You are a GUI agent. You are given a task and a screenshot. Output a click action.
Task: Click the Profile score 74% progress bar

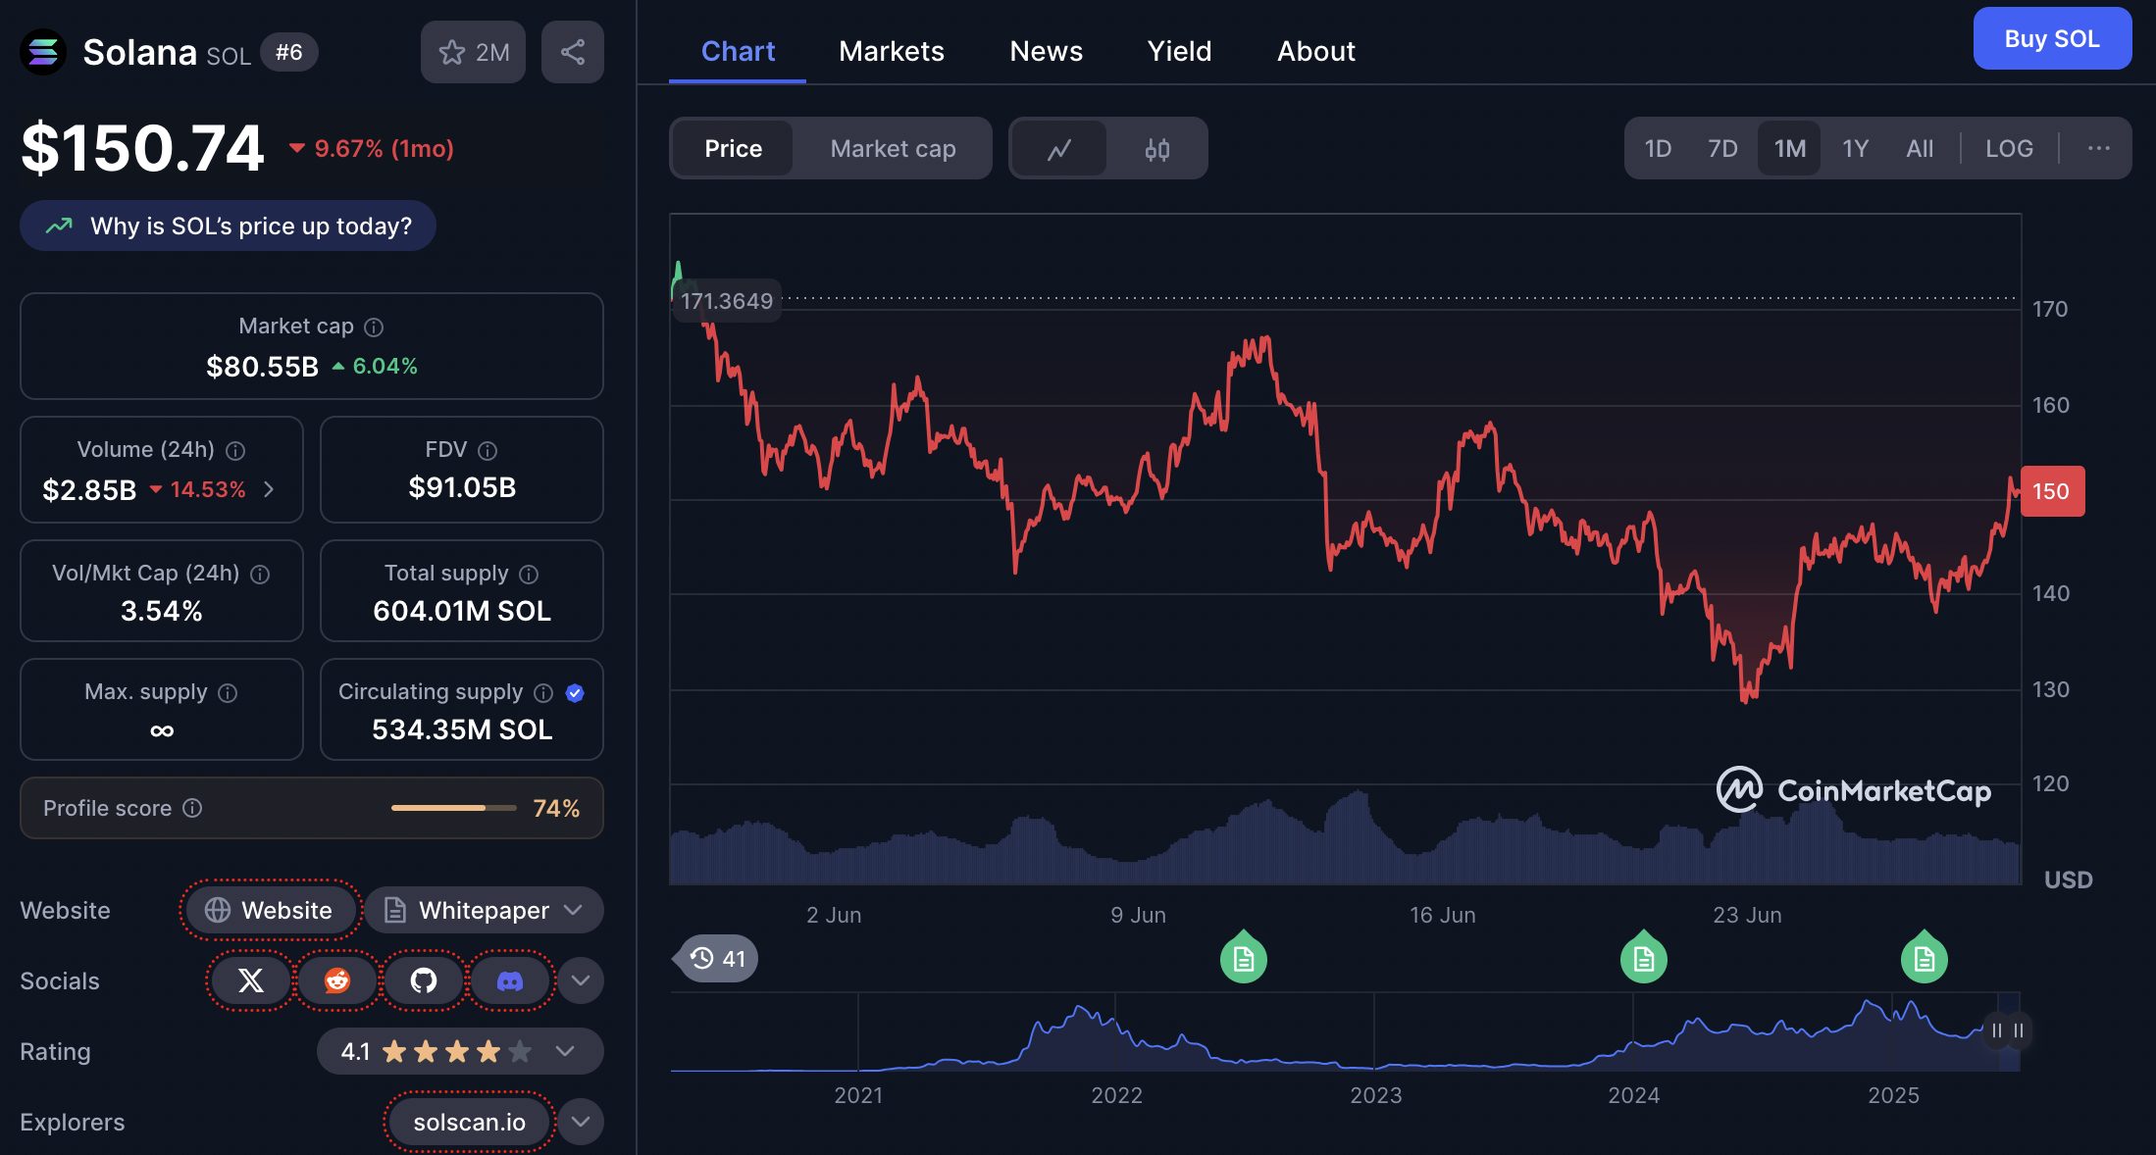[x=453, y=808]
